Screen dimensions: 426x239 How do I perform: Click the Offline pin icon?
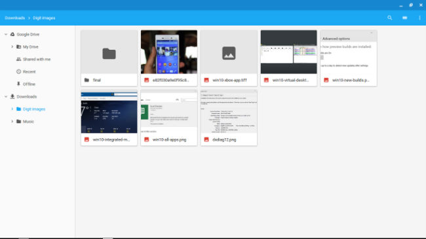point(18,84)
